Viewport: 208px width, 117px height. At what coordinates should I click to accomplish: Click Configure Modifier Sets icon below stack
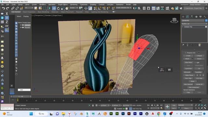[200, 45]
